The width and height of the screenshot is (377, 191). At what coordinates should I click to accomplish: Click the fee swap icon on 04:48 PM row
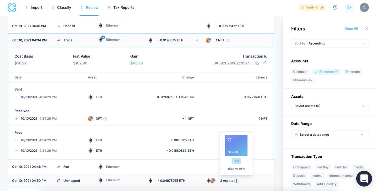click(x=59, y=166)
